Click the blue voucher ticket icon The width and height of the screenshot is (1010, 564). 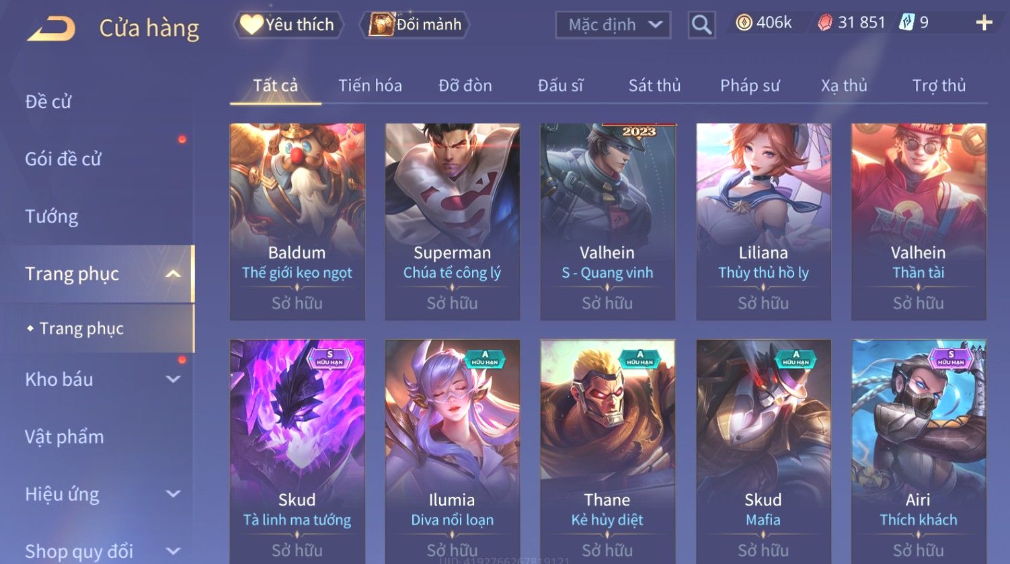[907, 23]
